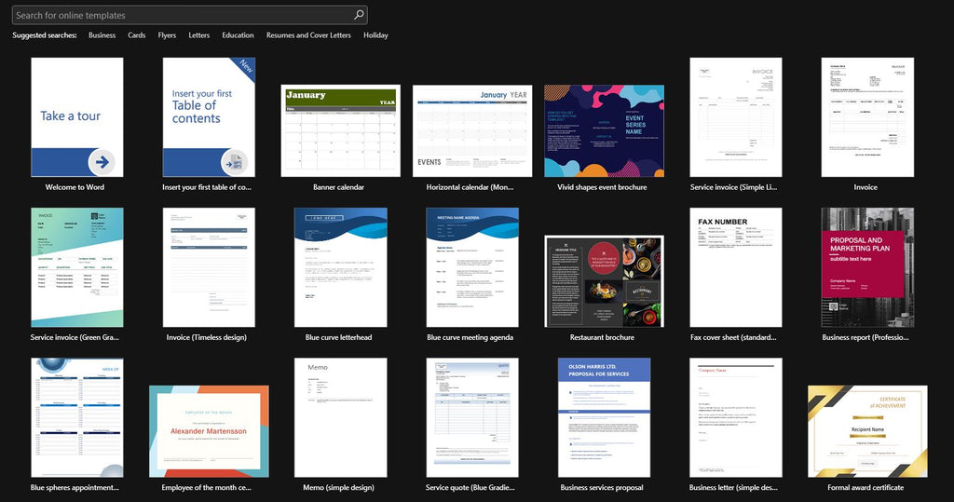Click the search magnifier icon
The width and height of the screenshot is (954, 502).
click(359, 15)
